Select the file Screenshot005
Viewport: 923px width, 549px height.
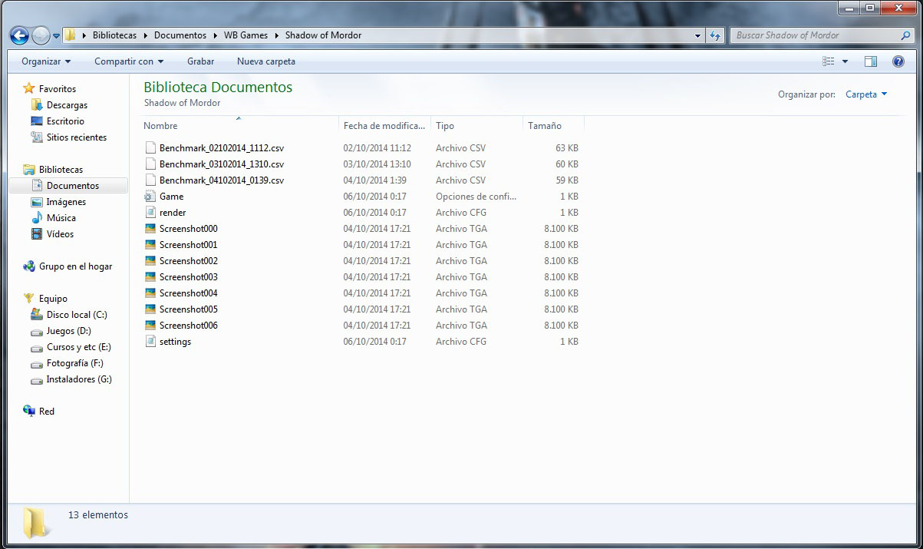point(189,309)
